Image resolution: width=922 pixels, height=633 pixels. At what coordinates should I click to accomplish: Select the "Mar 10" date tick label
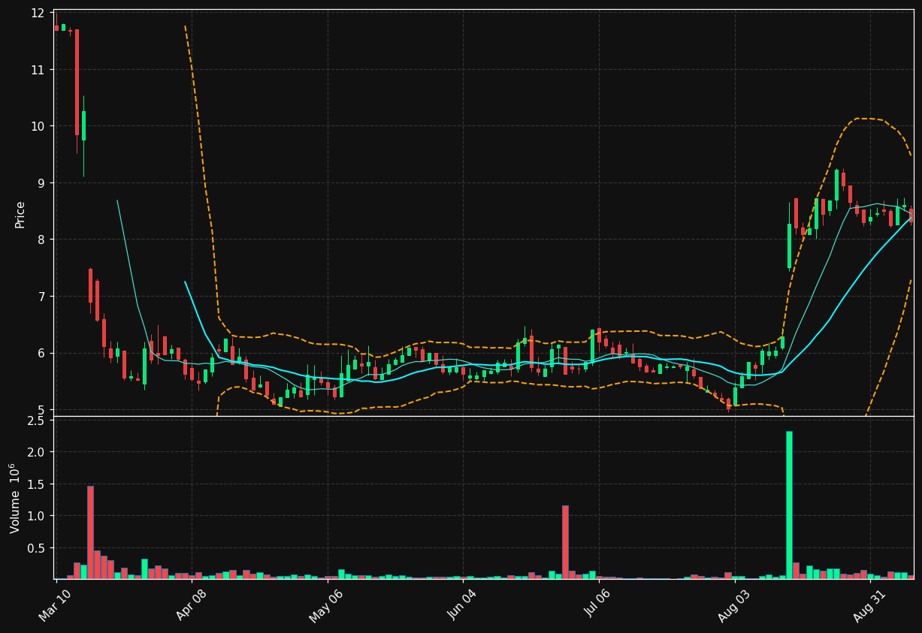(55, 604)
